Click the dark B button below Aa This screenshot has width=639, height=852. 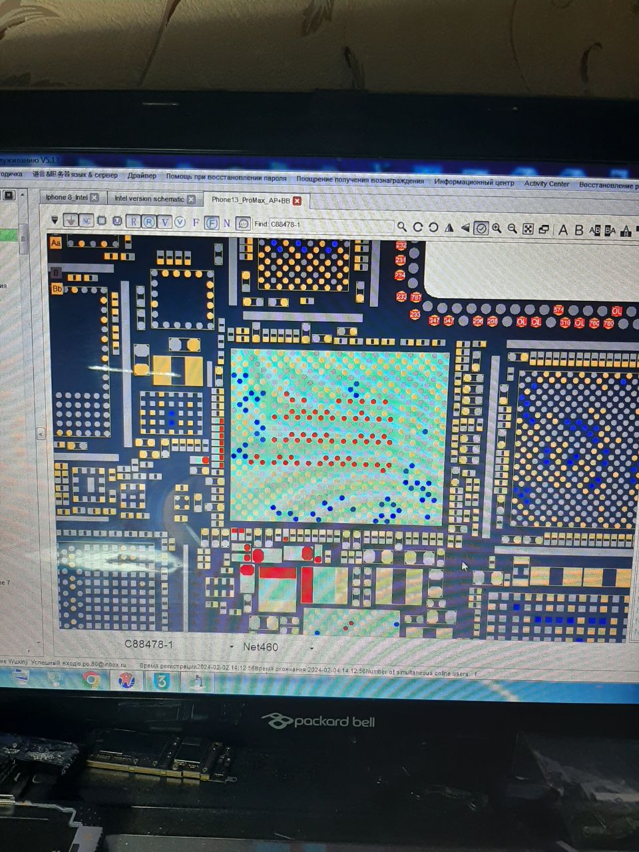56,272
